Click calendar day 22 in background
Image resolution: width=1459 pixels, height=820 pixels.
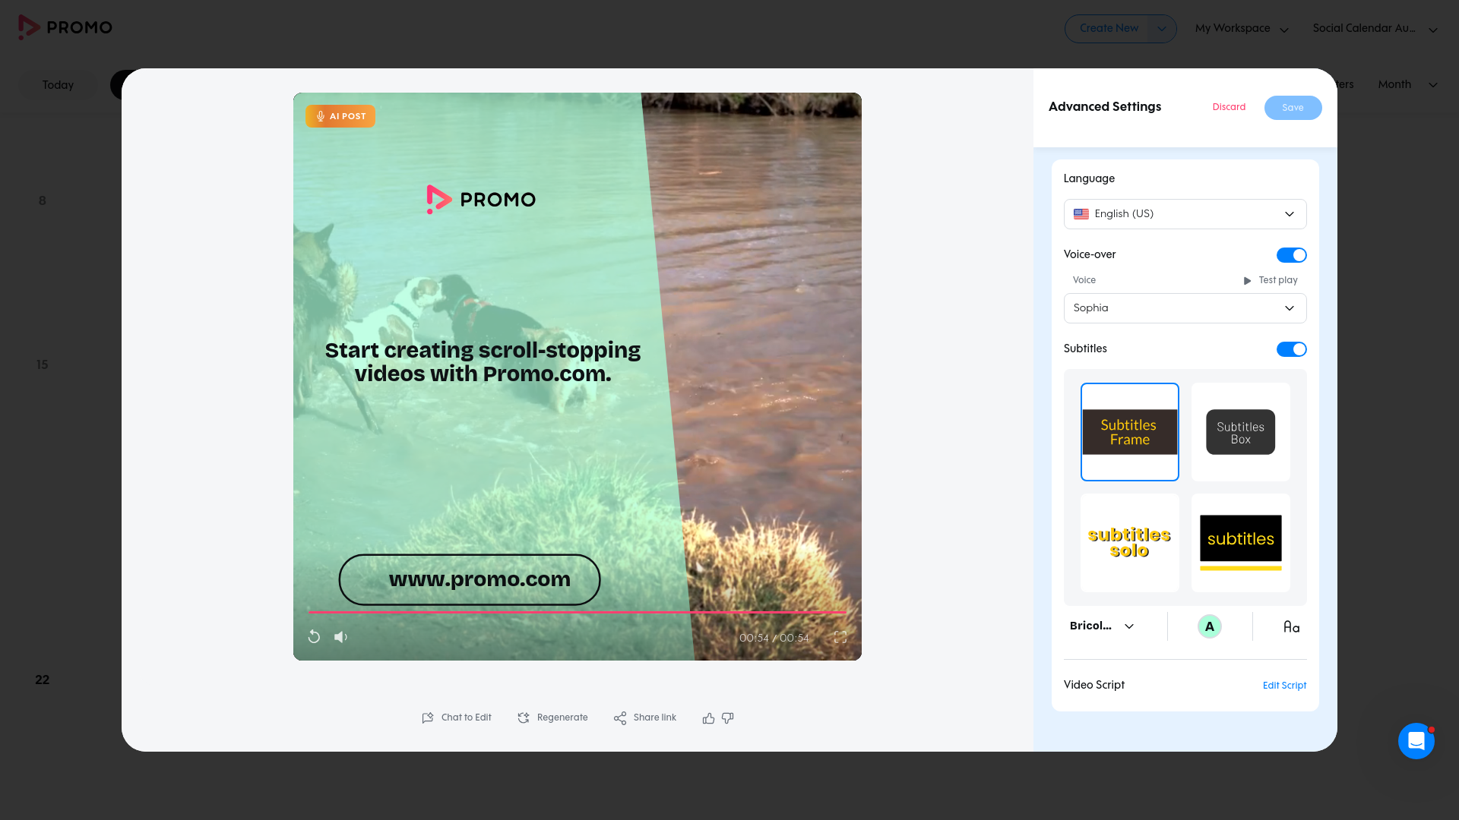pyautogui.click(x=43, y=680)
